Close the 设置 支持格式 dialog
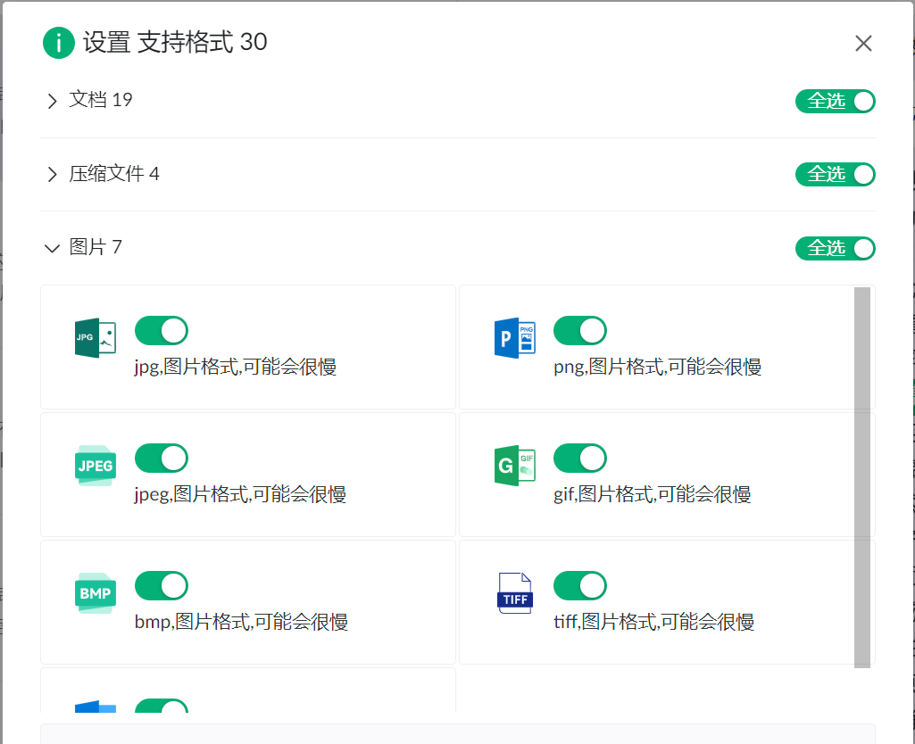This screenshot has width=915, height=744. click(863, 44)
